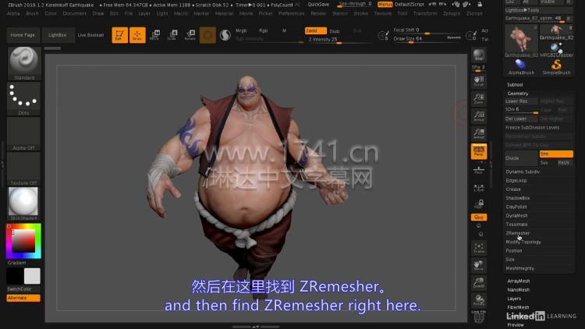This screenshot has width=585, height=329.
Task: Open the Brush menu
Action: (x=32, y=13)
